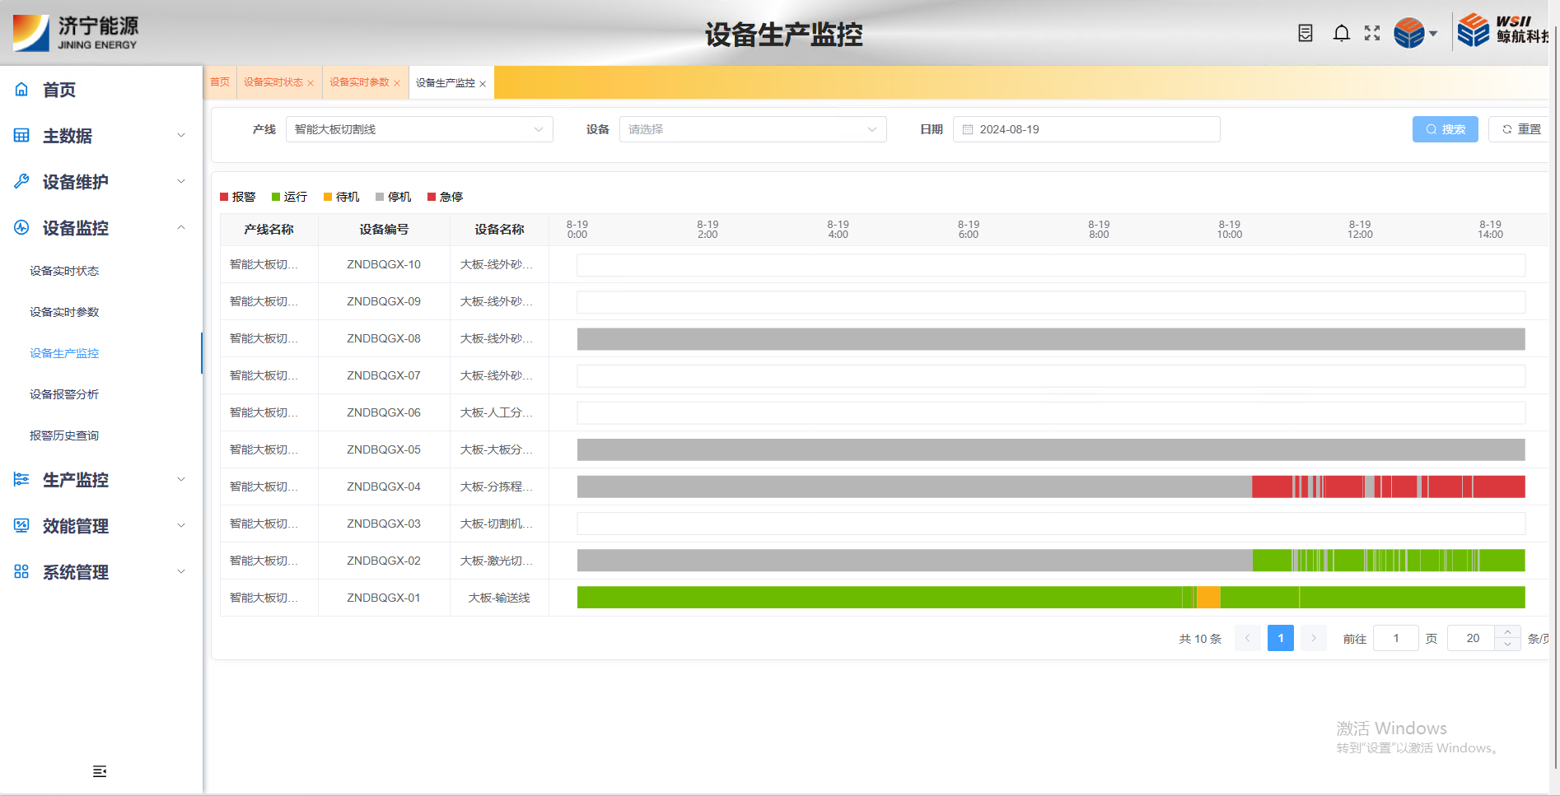Select the ZNDBQGX-03 device number cell
This screenshot has height=796, width=1560.
[x=384, y=524]
